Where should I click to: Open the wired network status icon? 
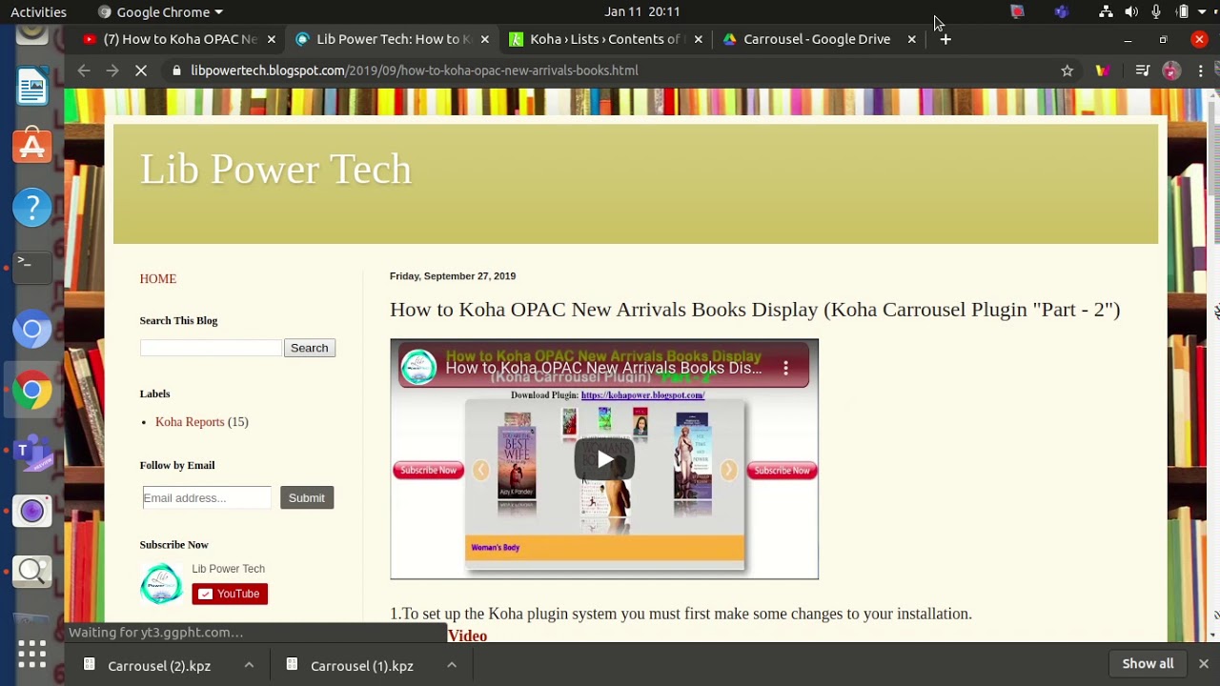(x=1106, y=11)
